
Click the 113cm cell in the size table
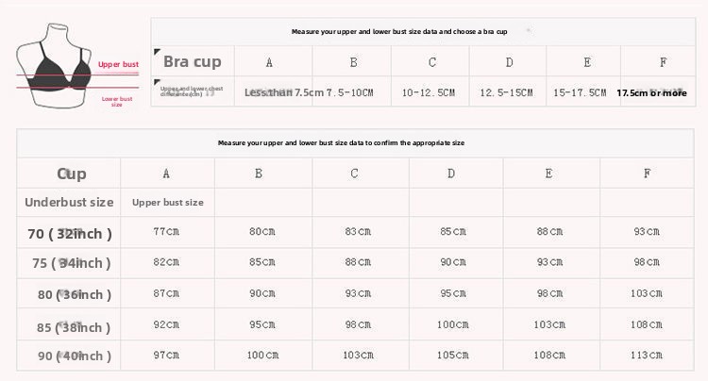click(647, 356)
